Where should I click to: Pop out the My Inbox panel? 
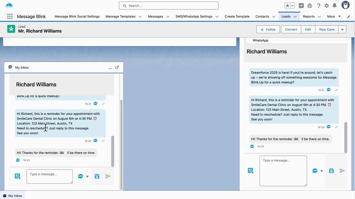[117, 67]
